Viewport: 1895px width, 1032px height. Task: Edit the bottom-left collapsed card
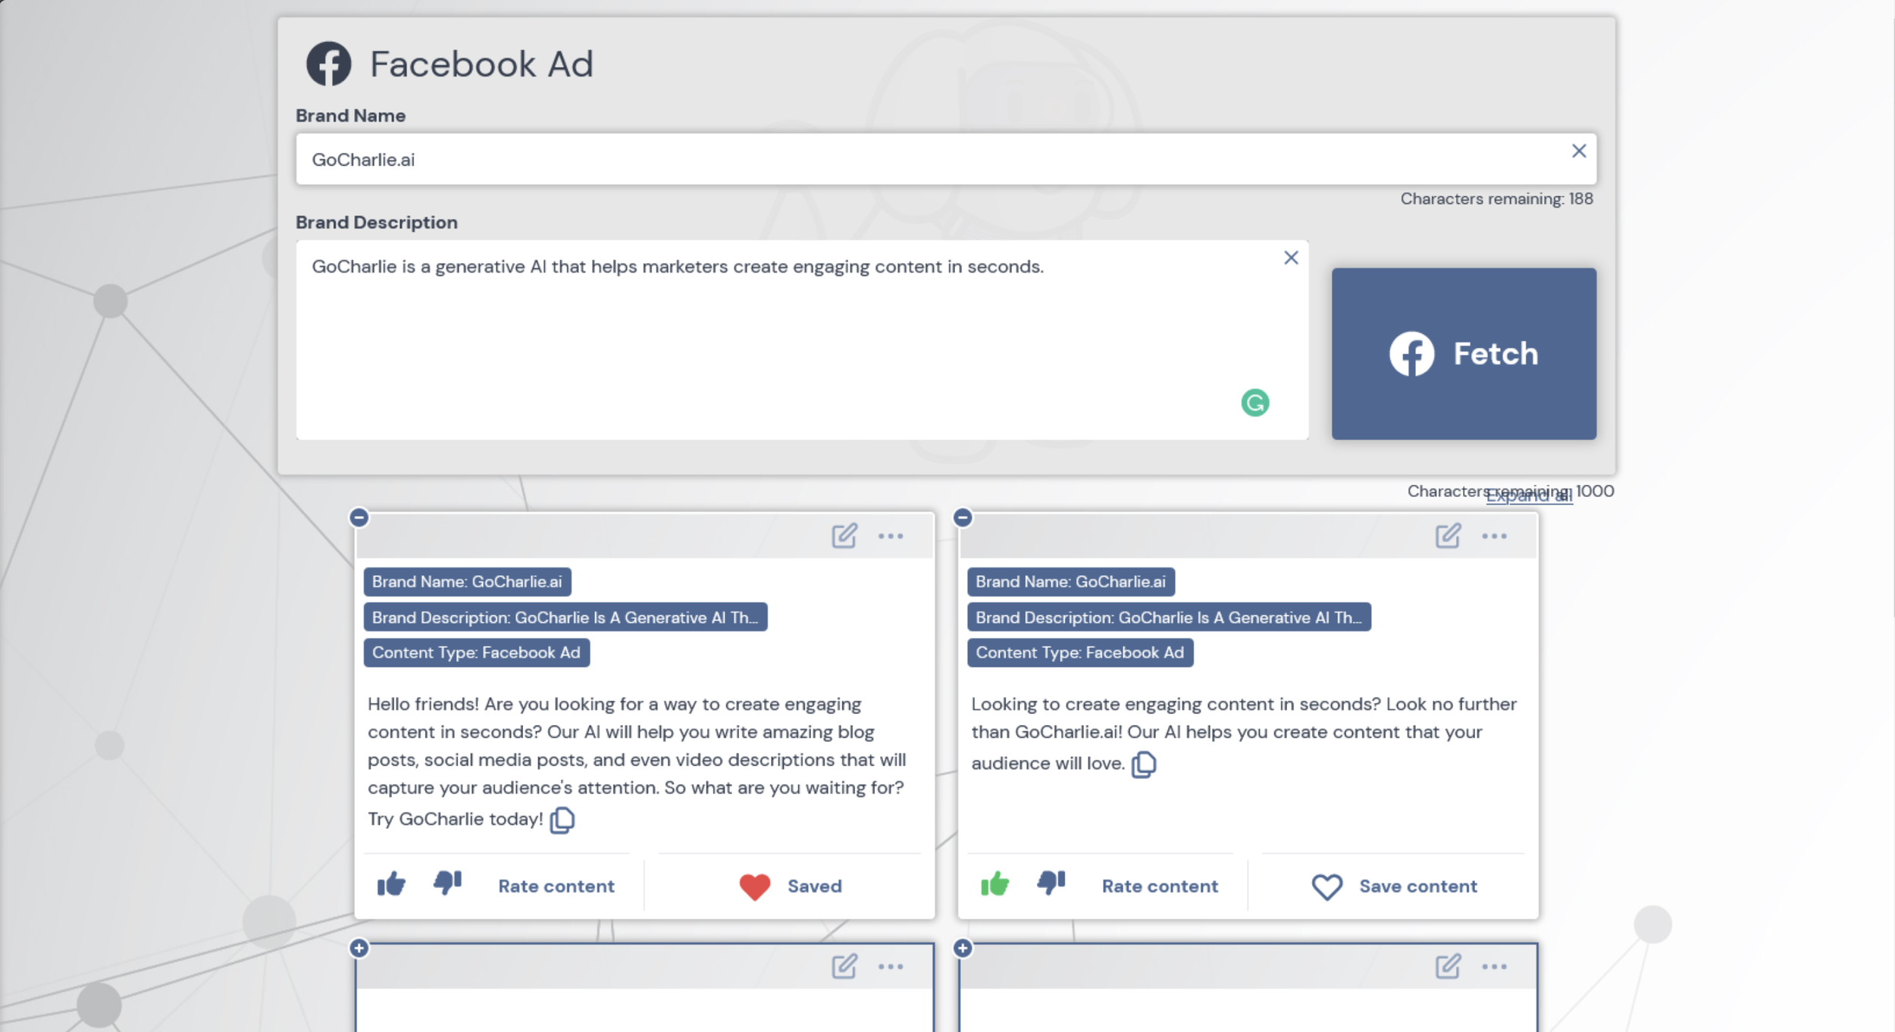[844, 966]
